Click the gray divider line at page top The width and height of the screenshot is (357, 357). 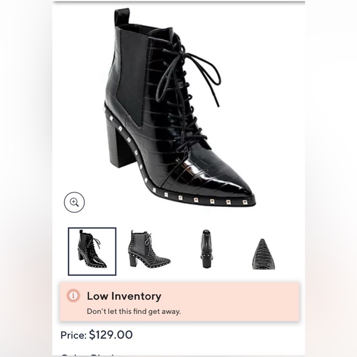[x=178, y=2]
